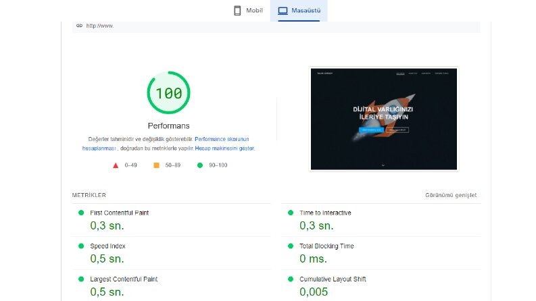Click Görünümü genişlet to expand view
This screenshot has height=301, width=536.
pos(451,195)
